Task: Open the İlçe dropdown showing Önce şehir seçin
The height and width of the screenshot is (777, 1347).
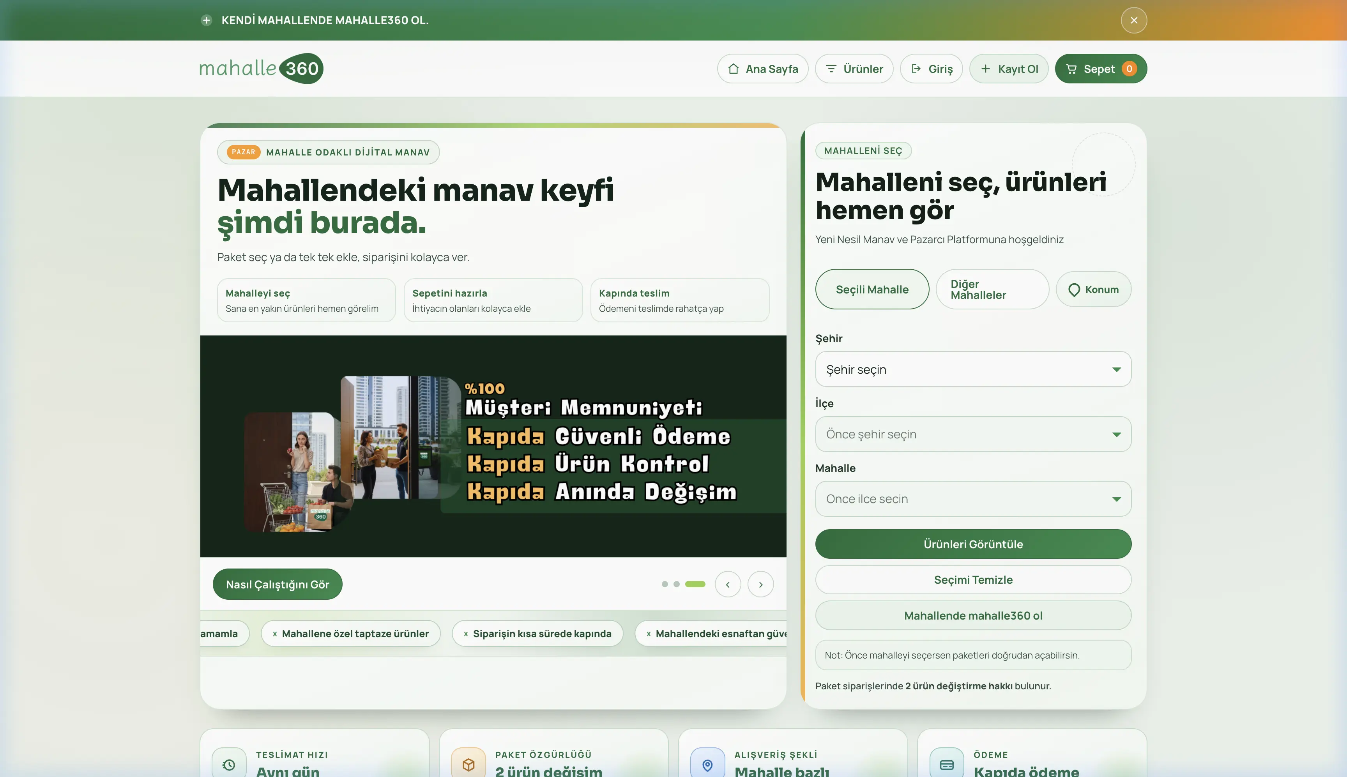Action: 973,434
